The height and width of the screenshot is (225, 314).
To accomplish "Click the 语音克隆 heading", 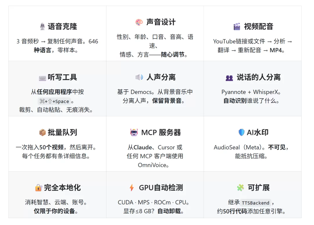I will 63,26.
